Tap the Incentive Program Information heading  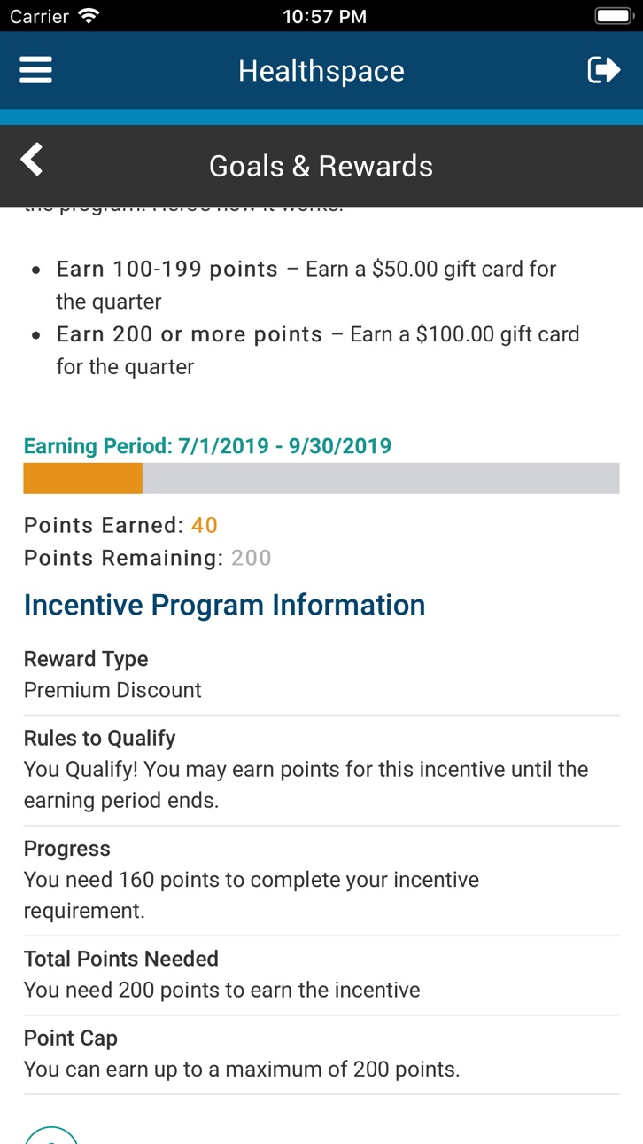point(224,605)
